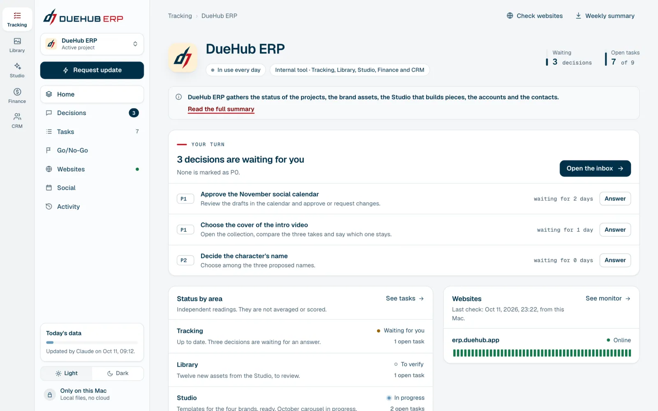Click the calendar icon for Social

click(49, 188)
